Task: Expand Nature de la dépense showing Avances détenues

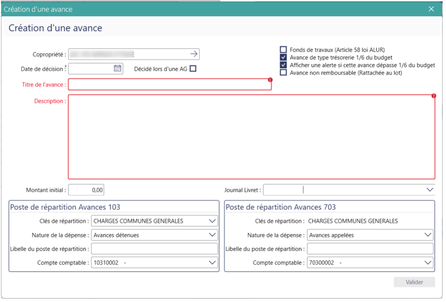Action: (212, 235)
